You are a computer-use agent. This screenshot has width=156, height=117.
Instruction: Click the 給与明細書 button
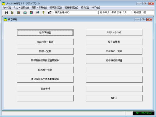[45, 33]
